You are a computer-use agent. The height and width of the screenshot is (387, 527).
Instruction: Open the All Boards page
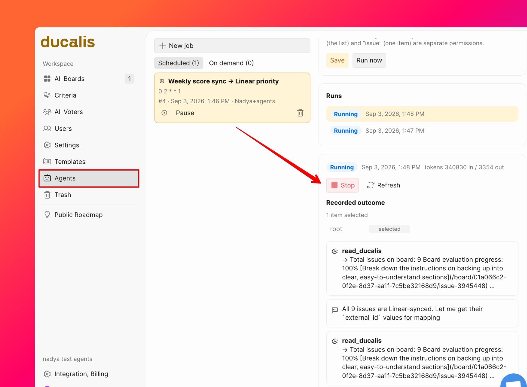pyautogui.click(x=89, y=79)
